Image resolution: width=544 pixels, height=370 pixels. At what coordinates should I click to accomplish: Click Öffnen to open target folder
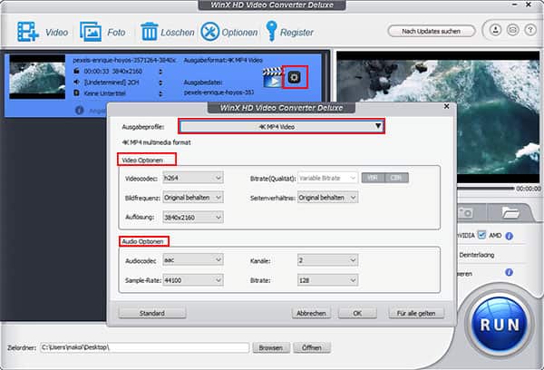point(312,347)
